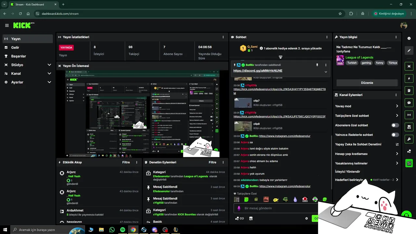Pick the purple crystal emote

coord(295,199)
